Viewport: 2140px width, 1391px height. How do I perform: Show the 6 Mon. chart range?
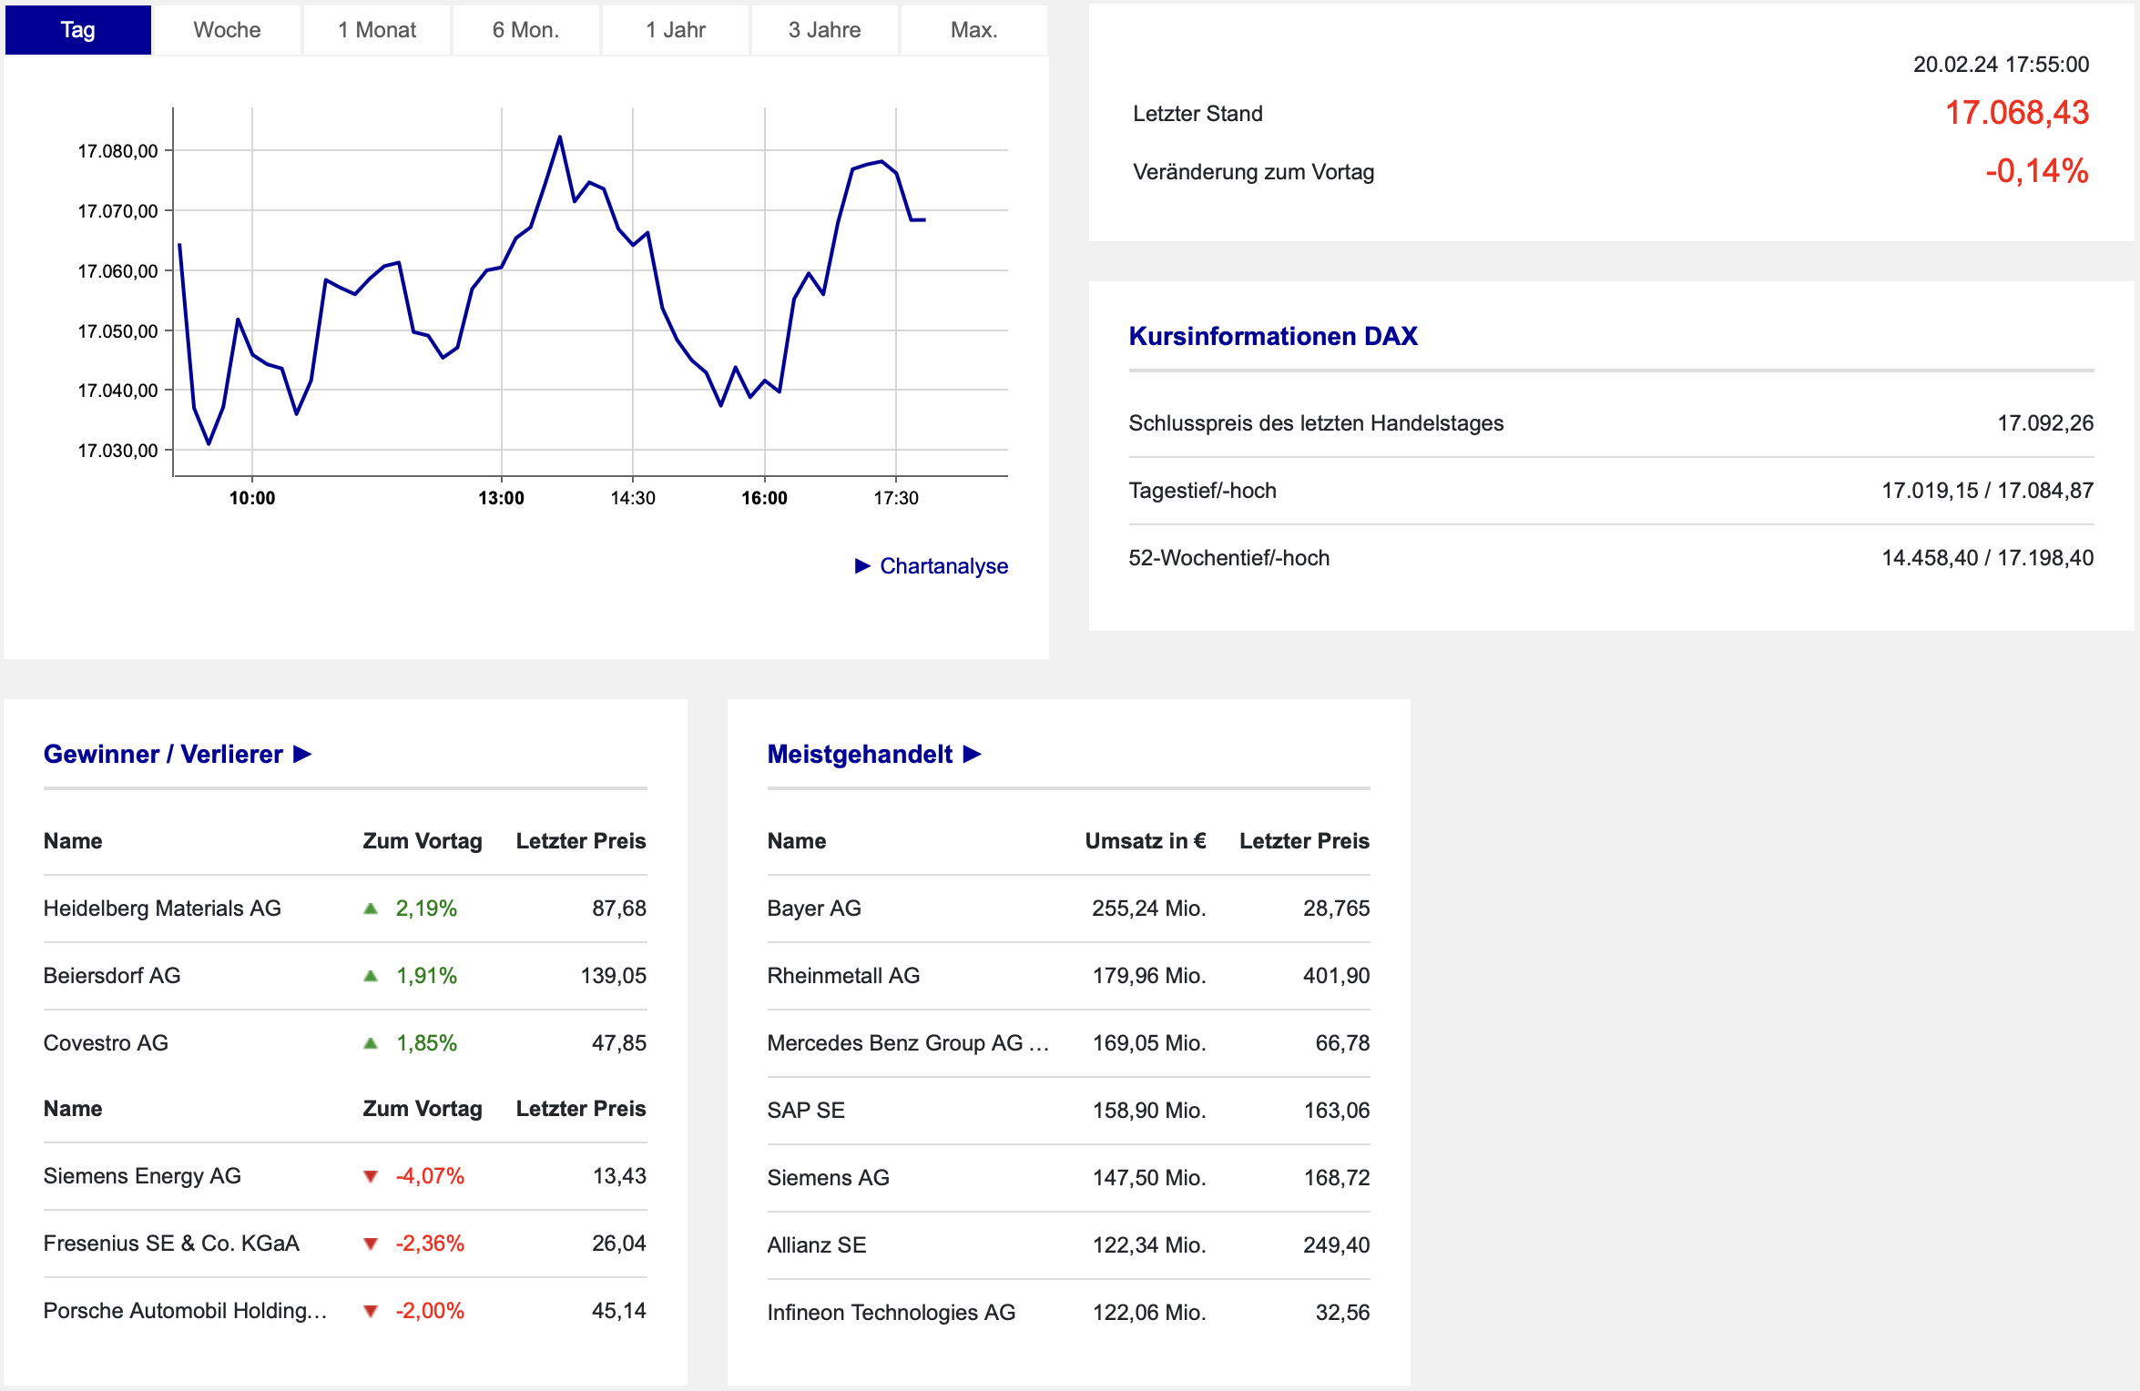pyautogui.click(x=525, y=30)
